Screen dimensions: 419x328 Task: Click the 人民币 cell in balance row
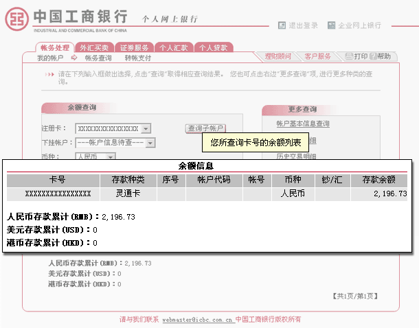[x=293, y=194]
